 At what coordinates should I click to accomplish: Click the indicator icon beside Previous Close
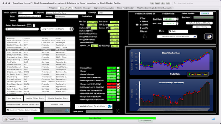(118, 68)
